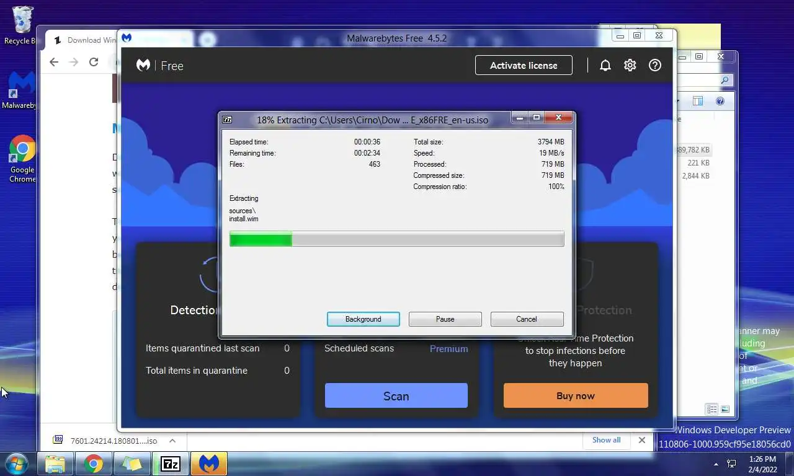
Task: Switch to Malwarebytes on the taskbar
Action: point(209,464)
